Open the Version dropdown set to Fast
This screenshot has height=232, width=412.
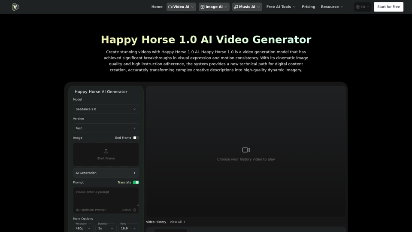coord(106,128)
